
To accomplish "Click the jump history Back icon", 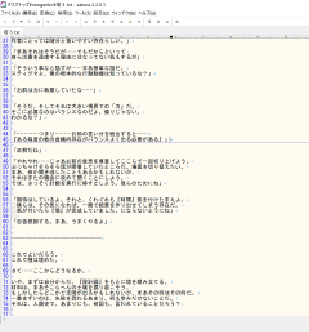I will 67,22.
